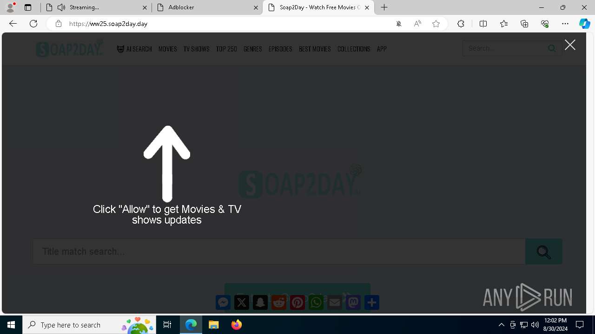Open the TV Shows menu item
This screenshot has width=595, height=334.
196,49
